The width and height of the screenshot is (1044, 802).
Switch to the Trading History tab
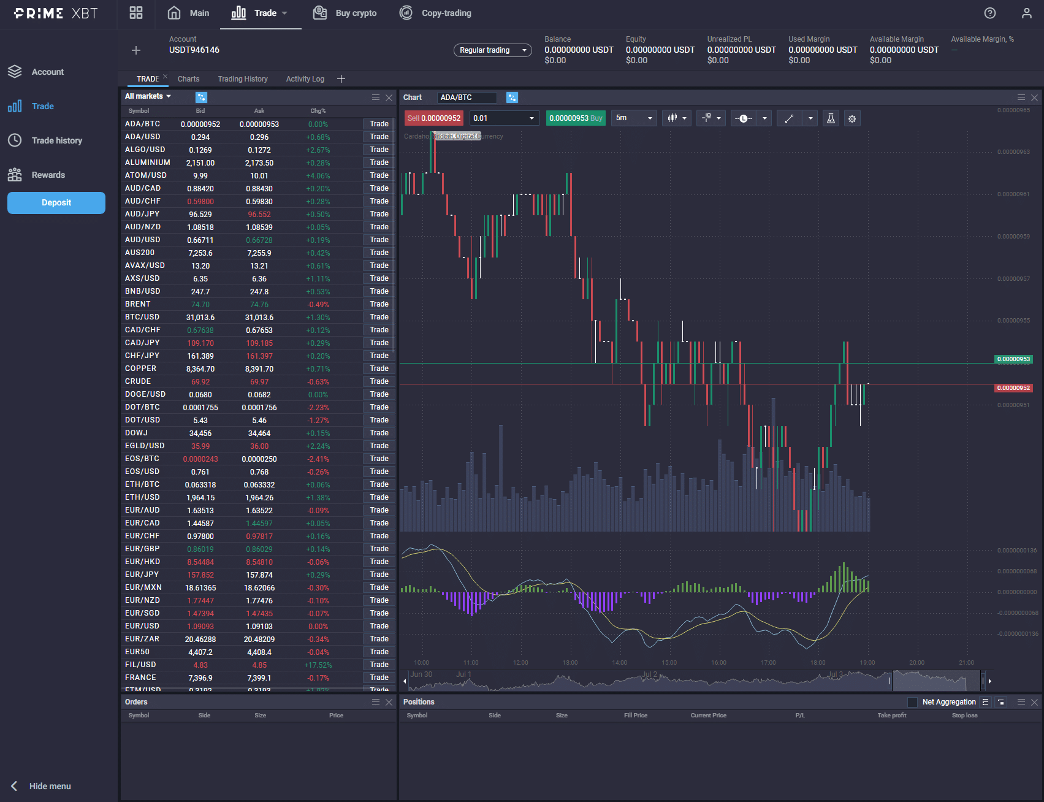[243, 79]
